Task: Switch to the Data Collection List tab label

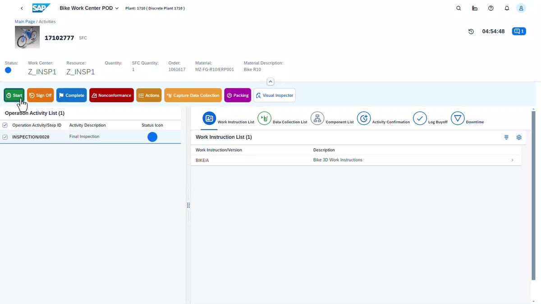Action: point(290,122)
